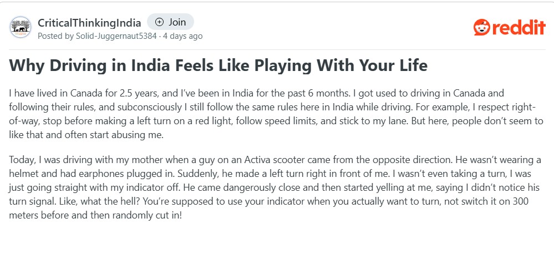The width and height of the screenshot is (554, 259).
Task: Click the orange Reddit Snoo logo icon
Action: coord(481,27)
